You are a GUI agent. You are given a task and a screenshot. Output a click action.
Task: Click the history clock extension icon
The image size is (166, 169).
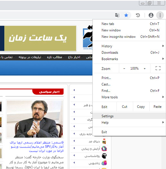click(x=138, y=15)
